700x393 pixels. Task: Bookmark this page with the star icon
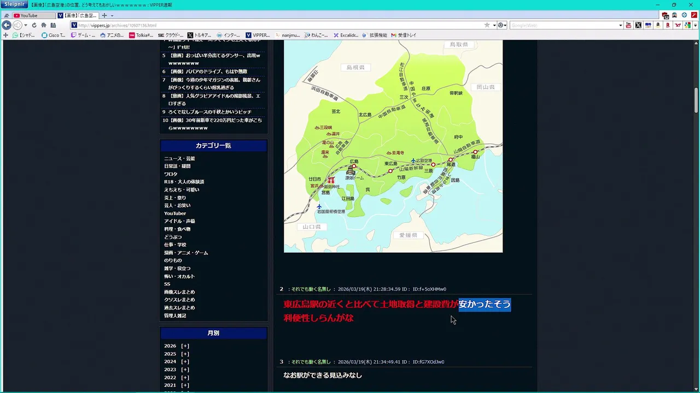[487, 25]
